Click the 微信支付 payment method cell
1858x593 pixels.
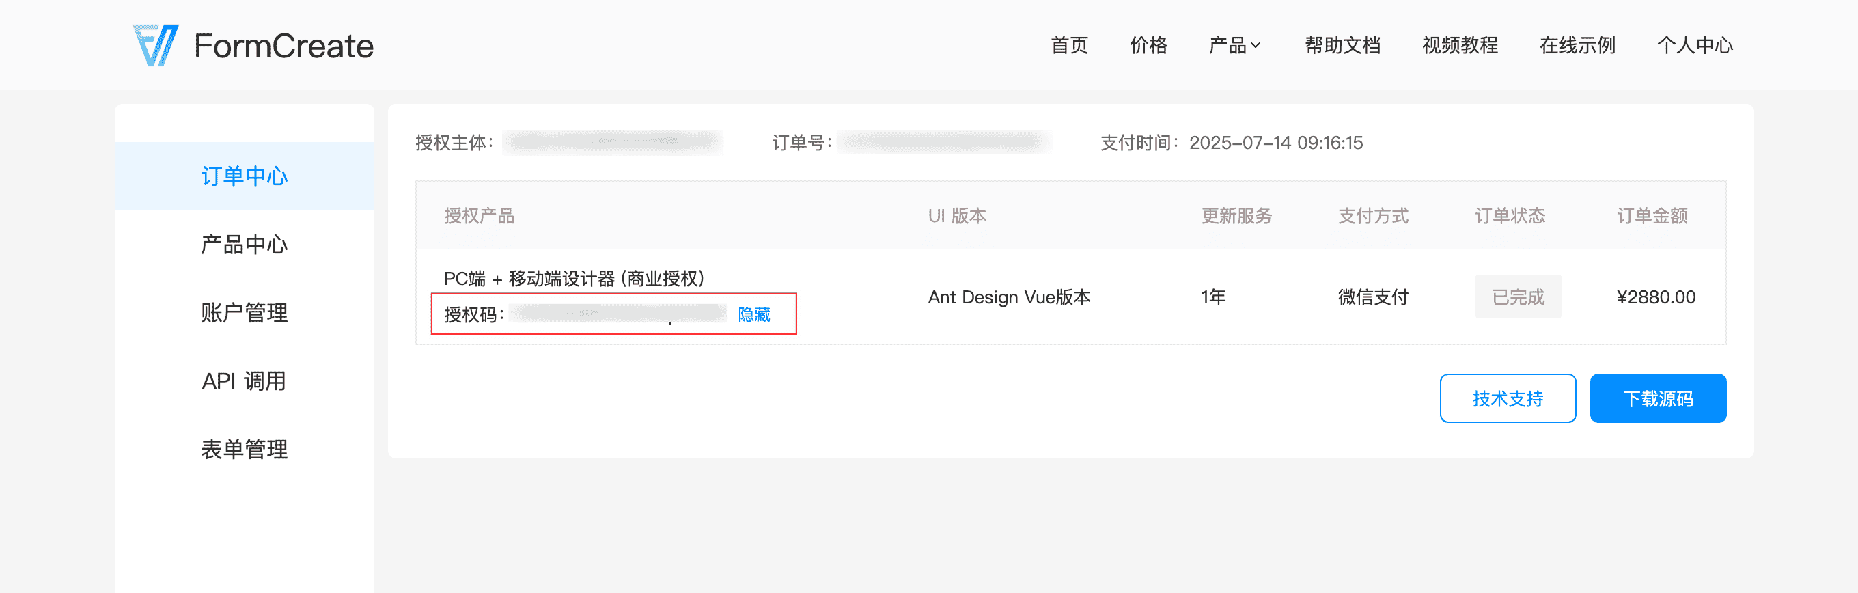tap(1372, 297)
